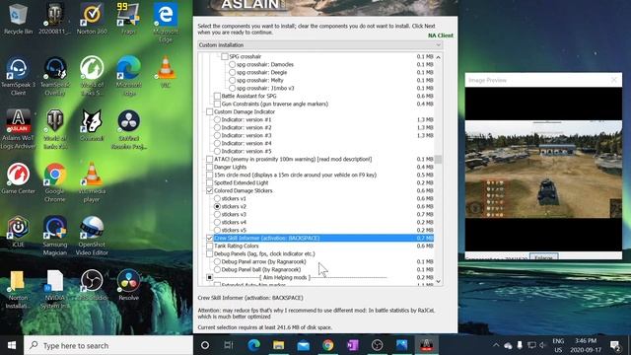Launch the Overwolf desktop shortcut

tap(92, 125)
